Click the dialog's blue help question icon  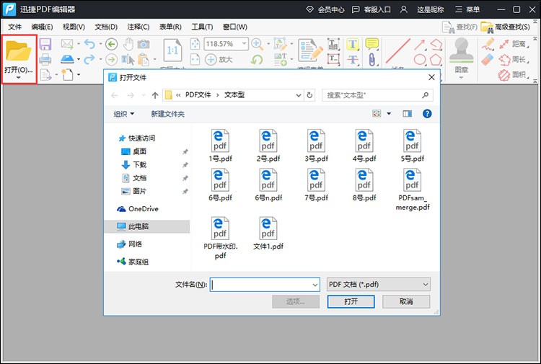coord(427,113)
